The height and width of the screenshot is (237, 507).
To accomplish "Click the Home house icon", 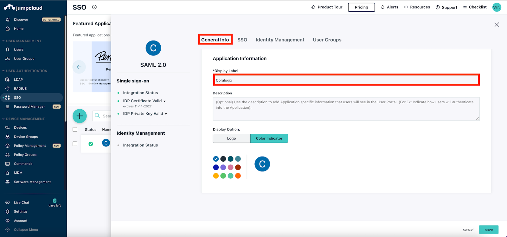I will 8,29.
